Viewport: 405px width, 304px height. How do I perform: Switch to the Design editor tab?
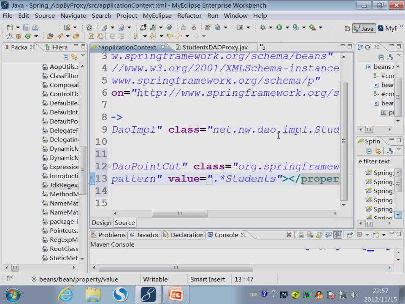(102, 223)
